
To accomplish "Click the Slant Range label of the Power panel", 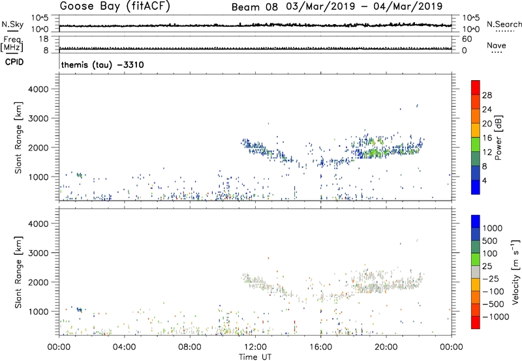I will click(x=18, y=138).
